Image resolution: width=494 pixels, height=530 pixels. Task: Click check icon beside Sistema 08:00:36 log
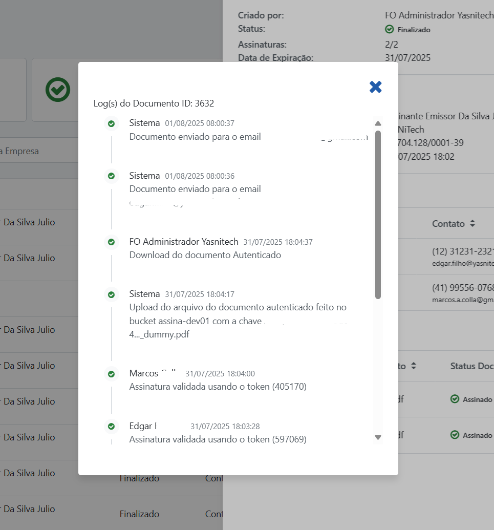click(x=111, y=176)
